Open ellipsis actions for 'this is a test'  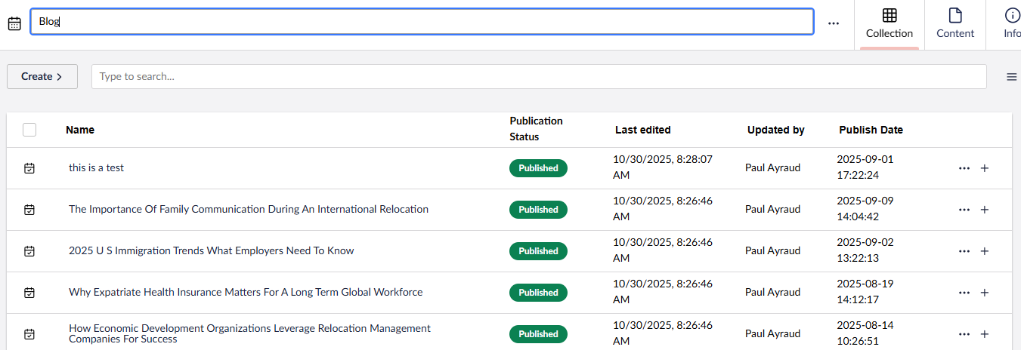point(964,168)
